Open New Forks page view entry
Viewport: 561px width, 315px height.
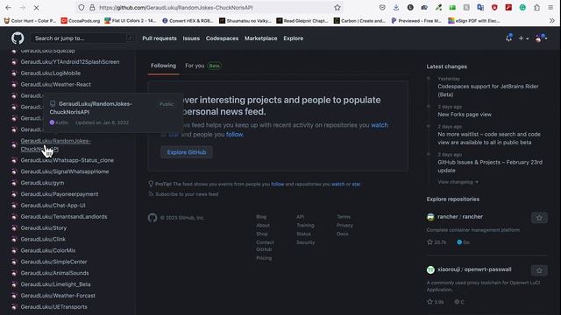point(465,115)
